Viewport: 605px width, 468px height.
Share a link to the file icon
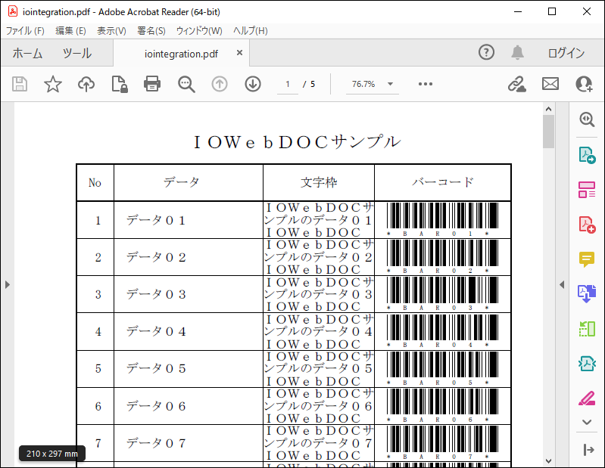coord(516,84)
